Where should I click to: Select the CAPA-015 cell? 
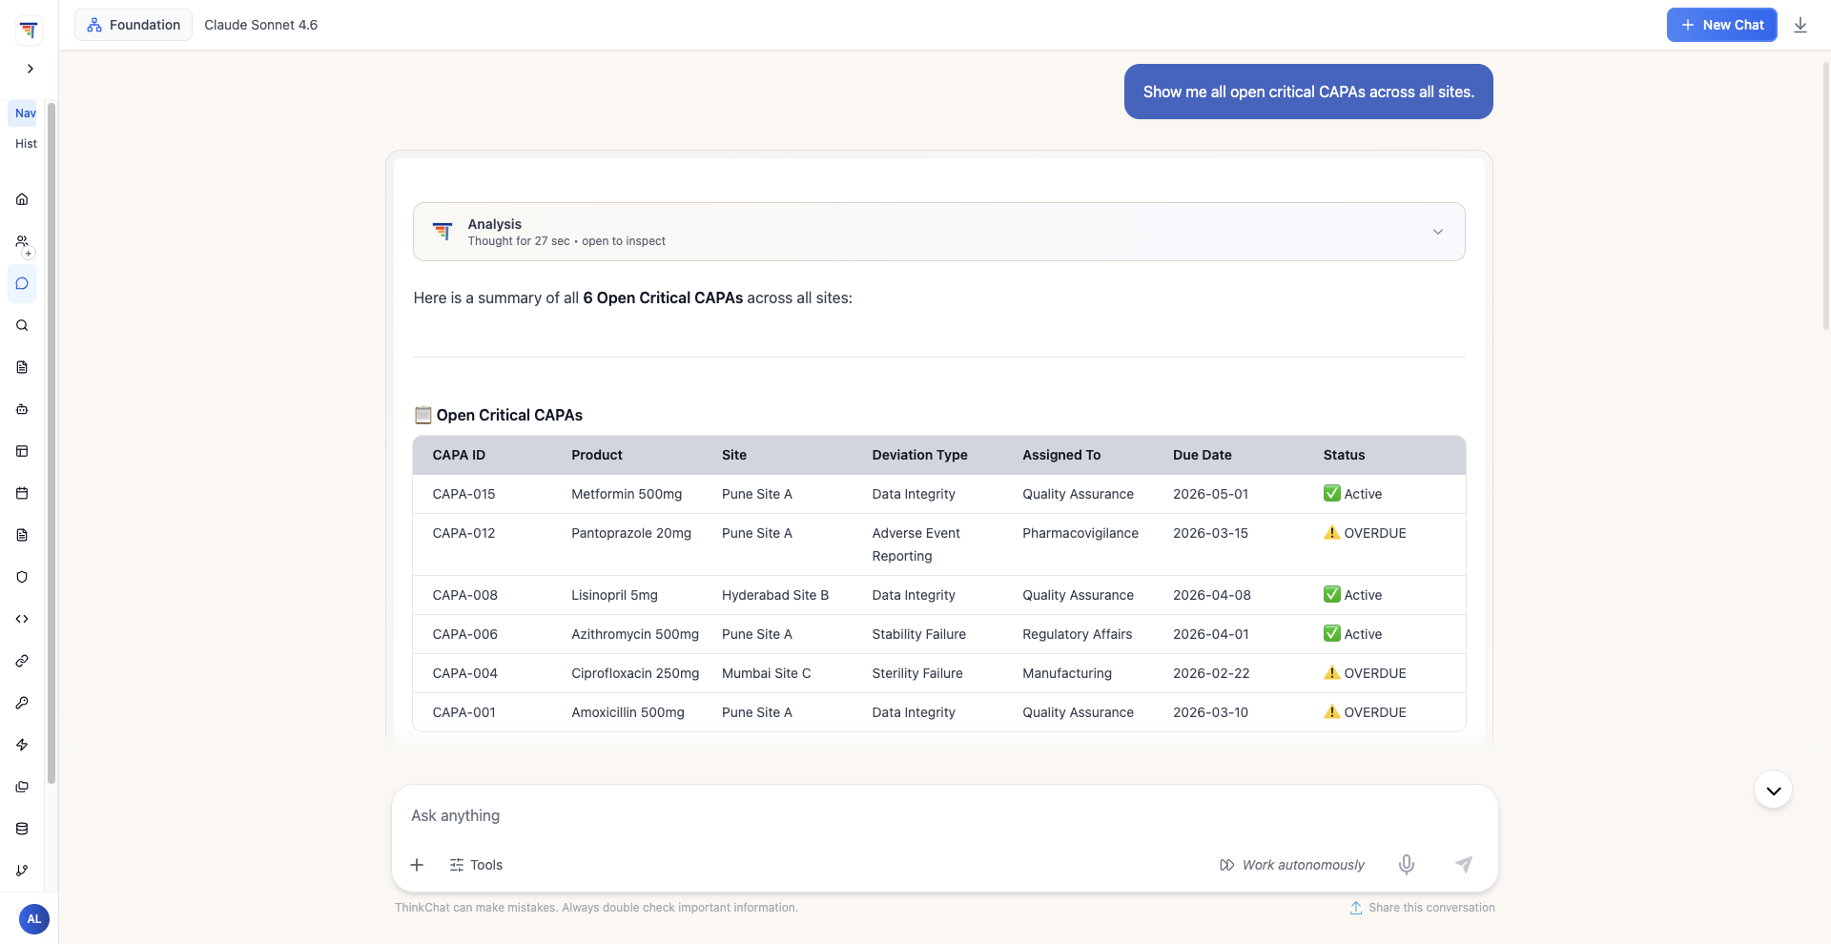point(463,494)
